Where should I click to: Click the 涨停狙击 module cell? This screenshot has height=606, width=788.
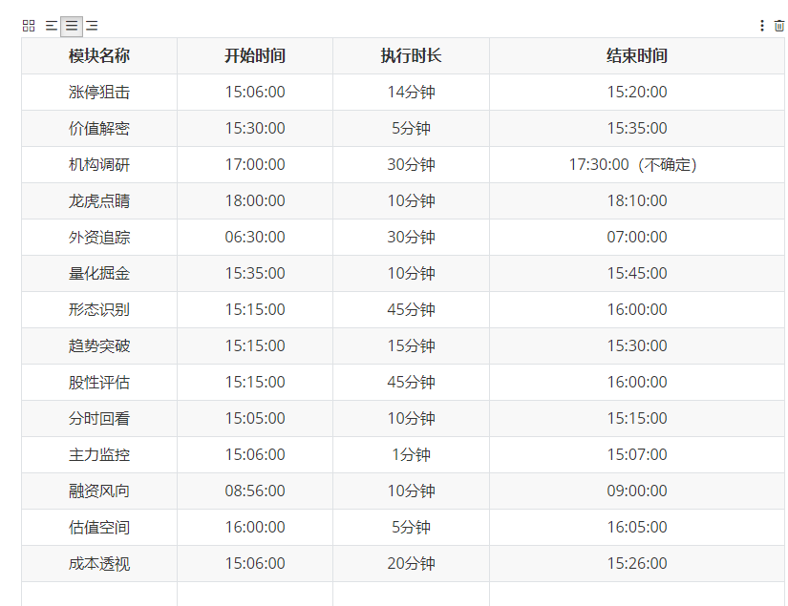point(99,93)
